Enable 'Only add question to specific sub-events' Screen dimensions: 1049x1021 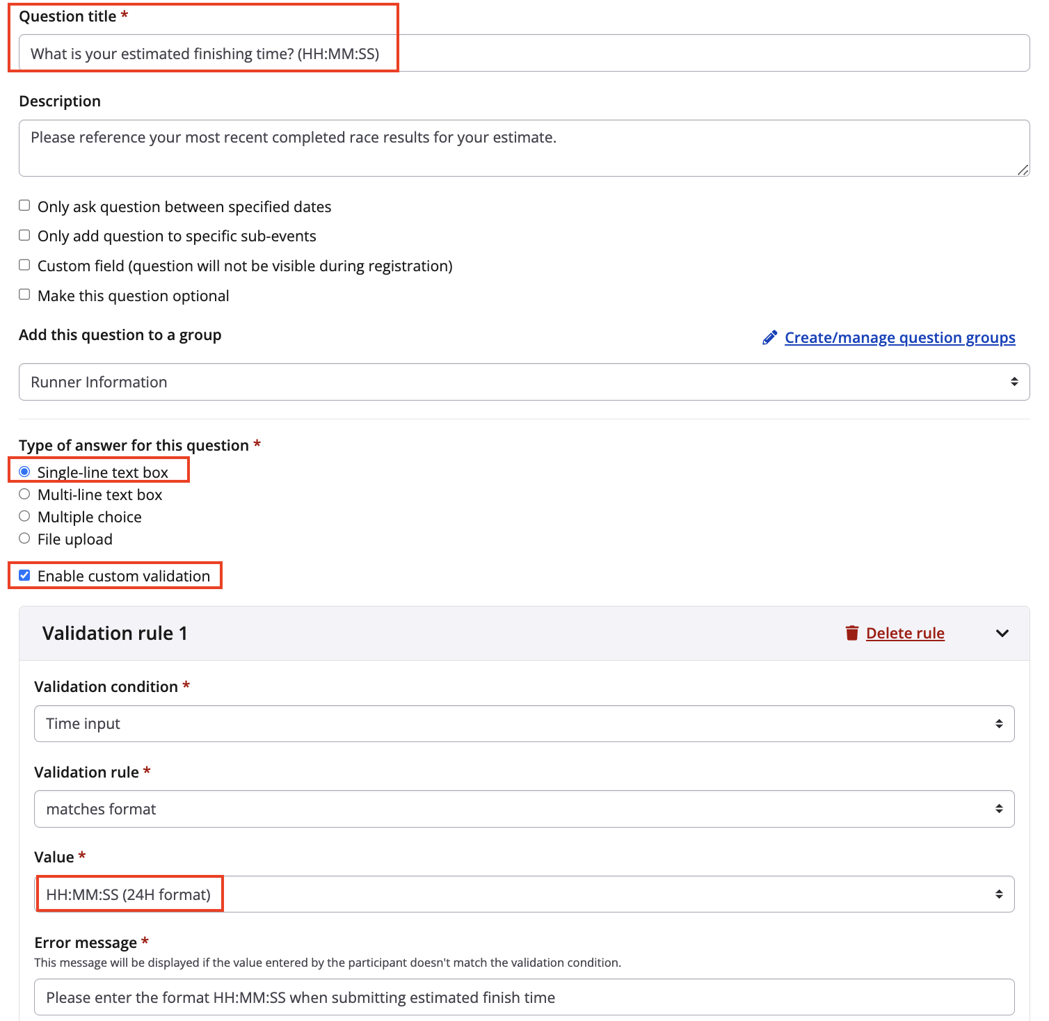[24, 235]
